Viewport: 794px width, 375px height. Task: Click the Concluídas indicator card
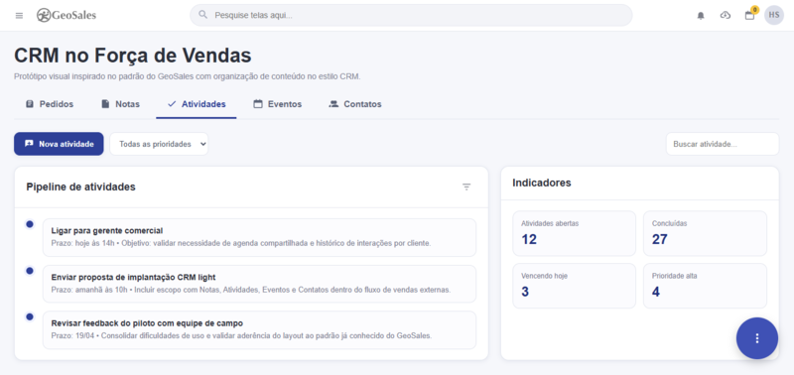(705, 233)
